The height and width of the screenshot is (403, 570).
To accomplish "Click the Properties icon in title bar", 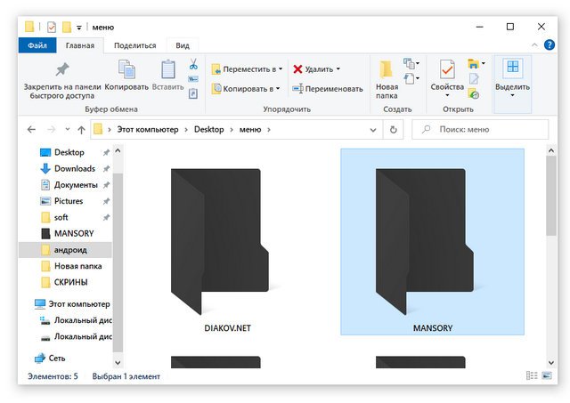I will pos(52,28).
